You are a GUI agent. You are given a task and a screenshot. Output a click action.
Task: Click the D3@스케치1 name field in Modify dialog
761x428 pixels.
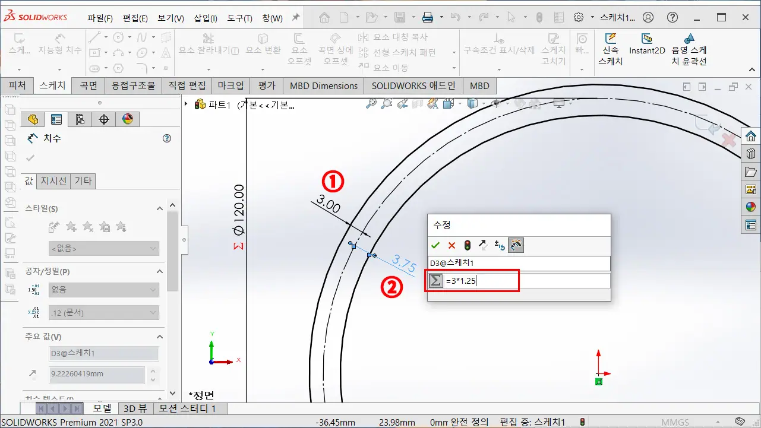coord(519,262)
